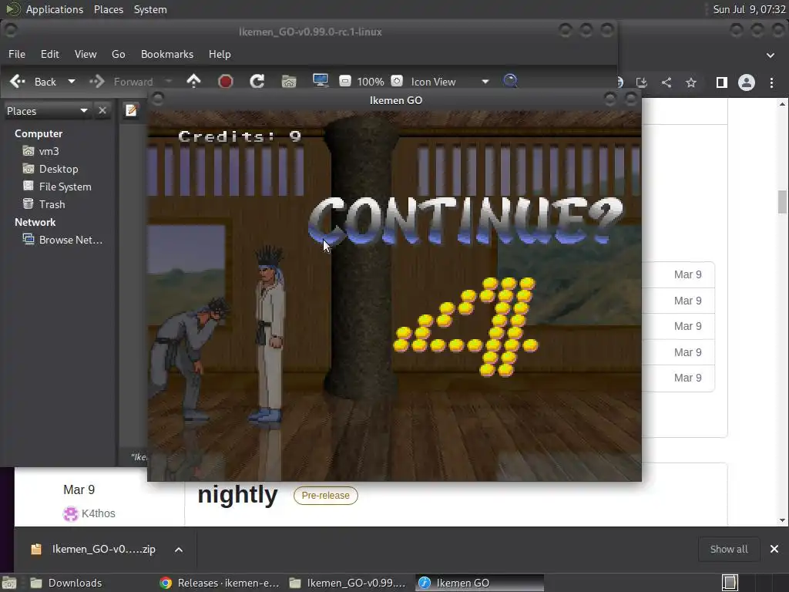Image resolution: width=789 pixels, height=592 pixels.
Task: Open the Back history dropdown arrow
Action: (x=72, y=82)
